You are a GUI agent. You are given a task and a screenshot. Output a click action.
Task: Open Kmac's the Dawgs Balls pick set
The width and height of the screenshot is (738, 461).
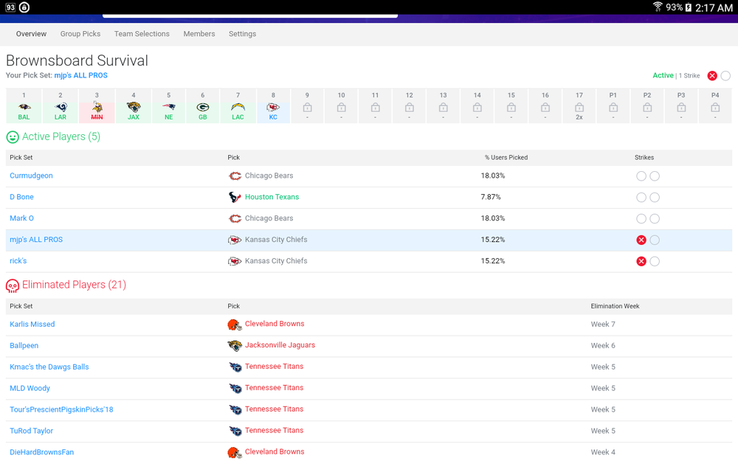point(49,367)
